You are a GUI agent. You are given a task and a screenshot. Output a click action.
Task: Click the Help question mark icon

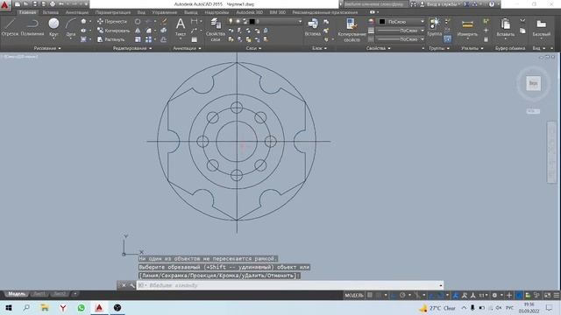coord(492,4)
